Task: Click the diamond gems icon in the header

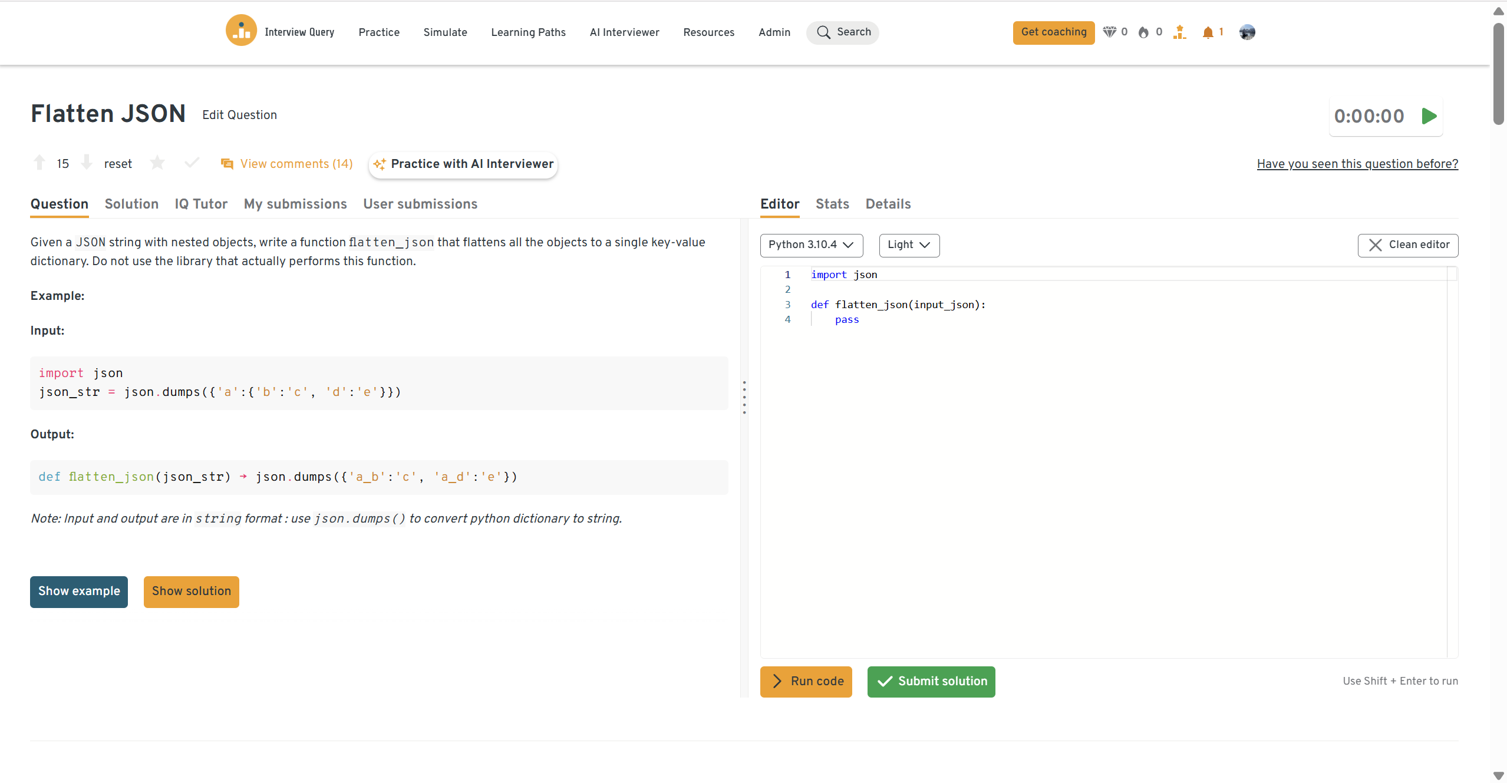Action: pos(1109,32)
